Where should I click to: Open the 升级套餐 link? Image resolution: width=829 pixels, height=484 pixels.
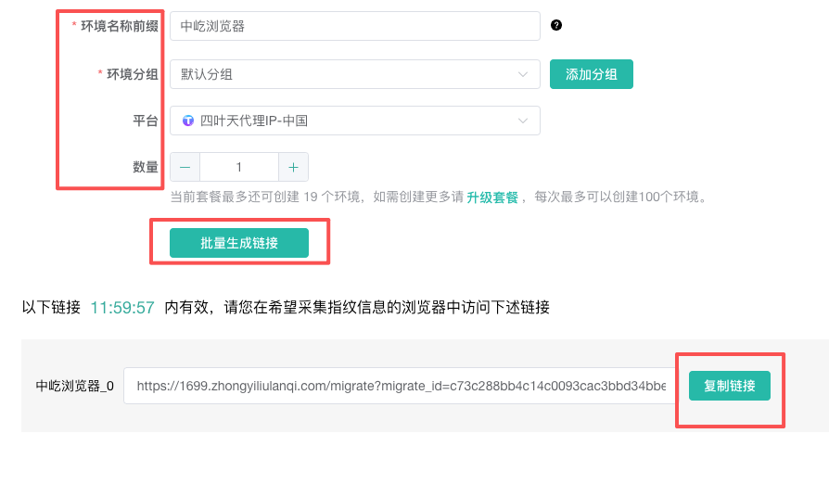coord(492,197)
